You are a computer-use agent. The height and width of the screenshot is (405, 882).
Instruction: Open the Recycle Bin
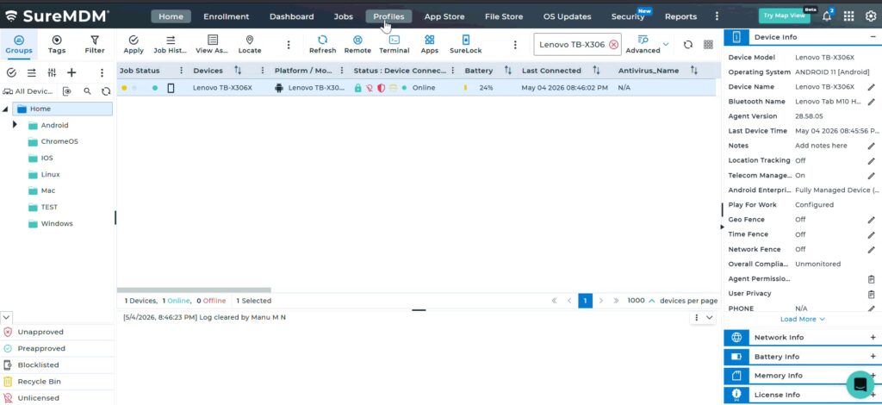pyautogui.click(x=40, y=382)
